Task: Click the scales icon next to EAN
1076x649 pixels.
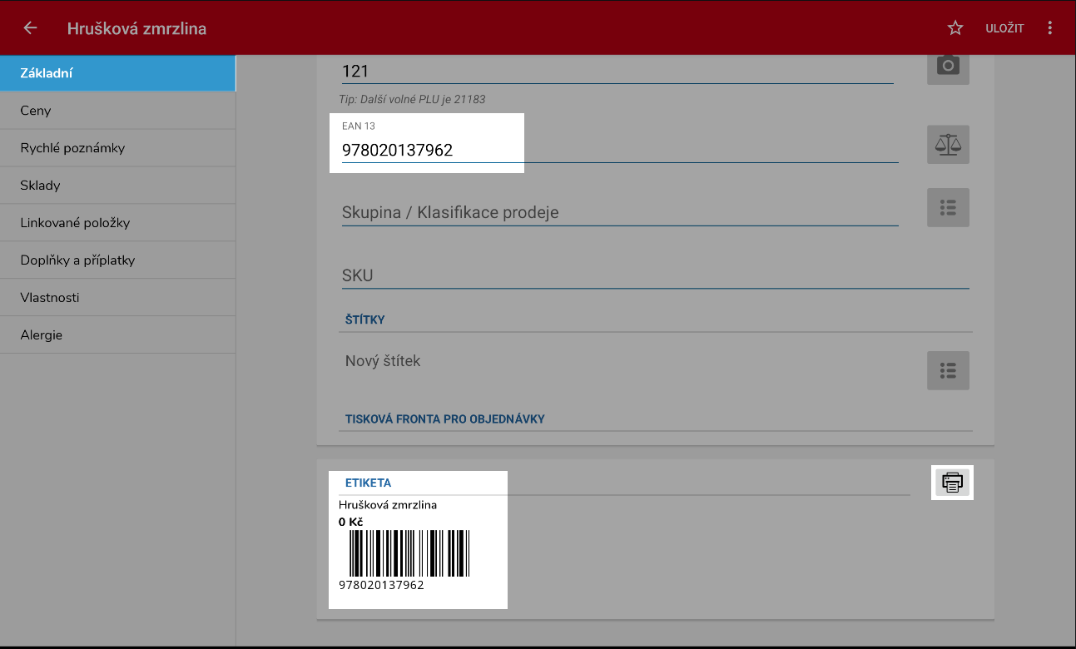Action: (949, 145)
